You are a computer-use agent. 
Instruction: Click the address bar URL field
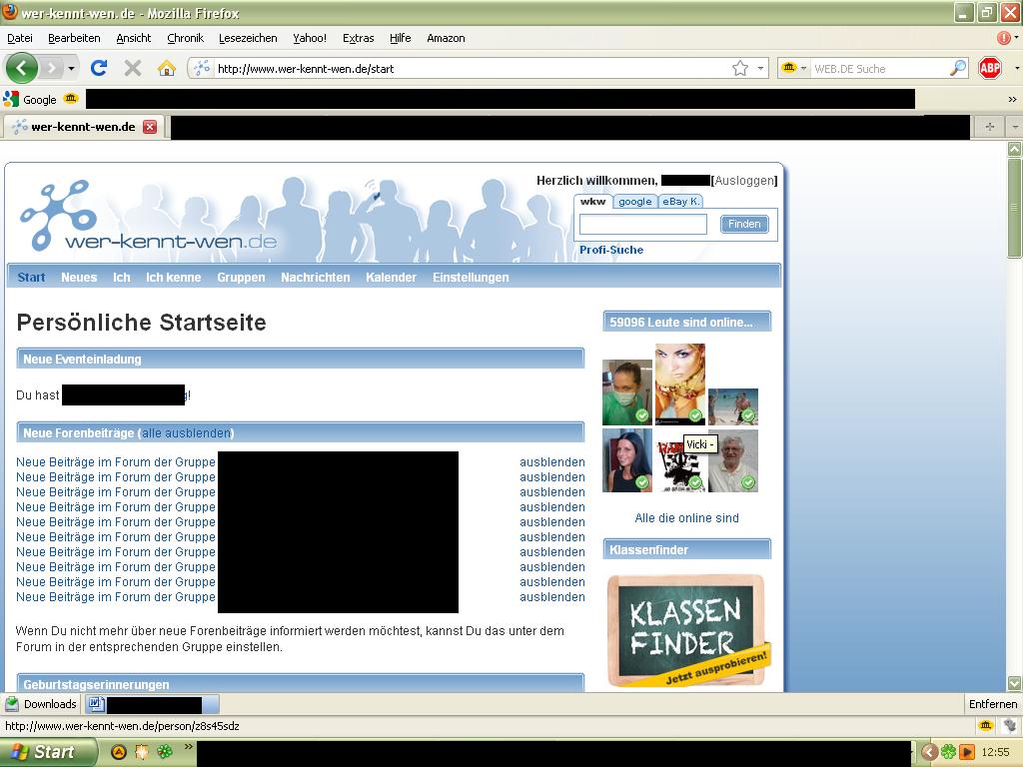tap(470, 69)
